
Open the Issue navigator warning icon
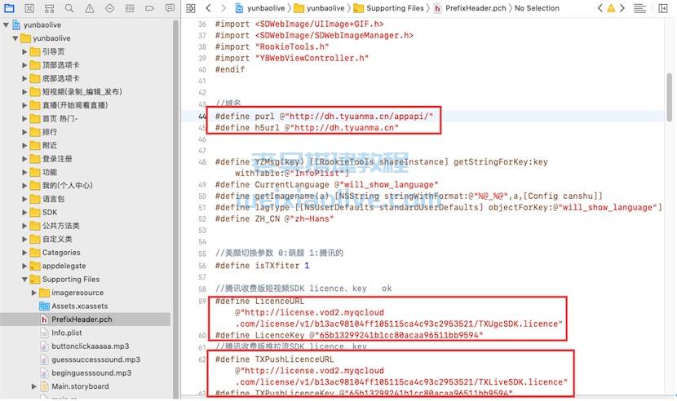coord(90,8)
